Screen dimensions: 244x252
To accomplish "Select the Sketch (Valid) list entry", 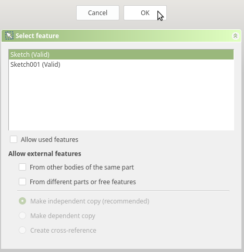I will point(121,55).
